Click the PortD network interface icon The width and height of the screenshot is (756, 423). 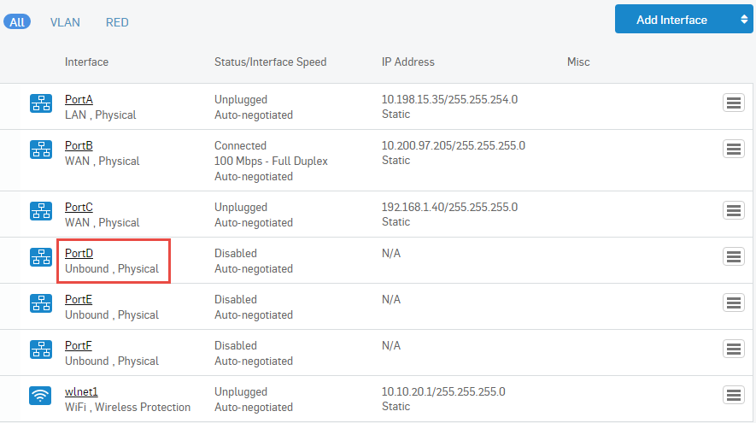pyautogui.click(x=40, y=257)
